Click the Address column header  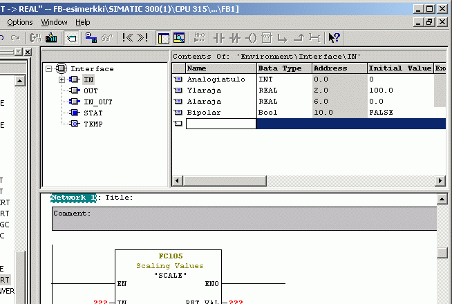(340, 68)
